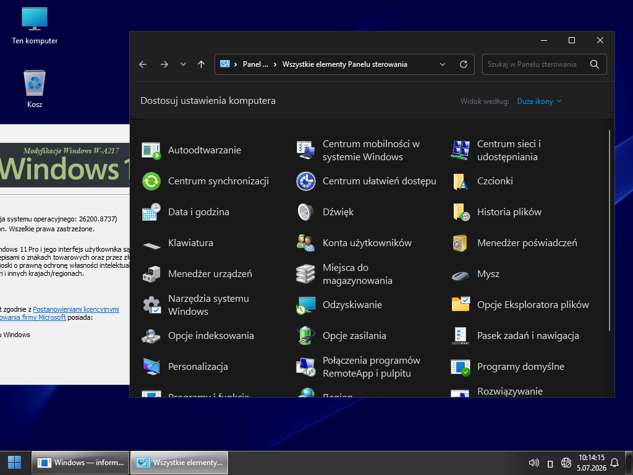Open the Postanowieniami licencyjnymi link
633x475 pixels.
(76, 309)
